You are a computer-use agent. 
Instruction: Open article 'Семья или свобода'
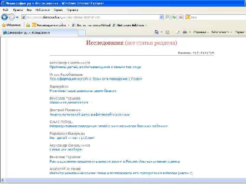(66, 150)
